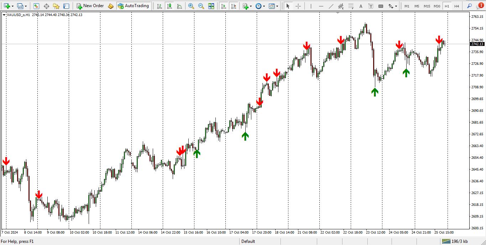The height and width of the screenshot is (245, 486).
Task: Open the Templates dropdown arrow
Action: point(277,6)
